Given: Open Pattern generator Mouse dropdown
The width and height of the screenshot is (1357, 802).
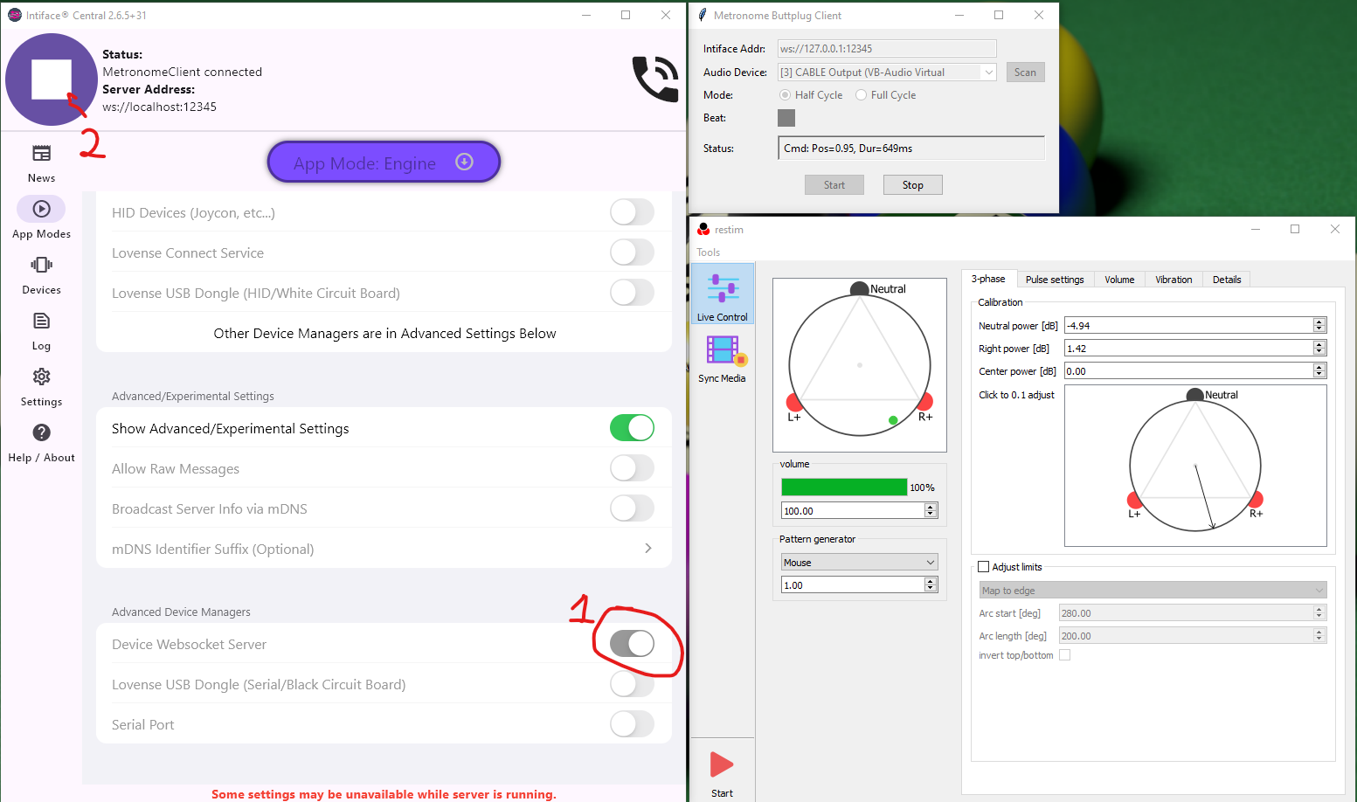Looking at the screenshot, I should 860,563.
